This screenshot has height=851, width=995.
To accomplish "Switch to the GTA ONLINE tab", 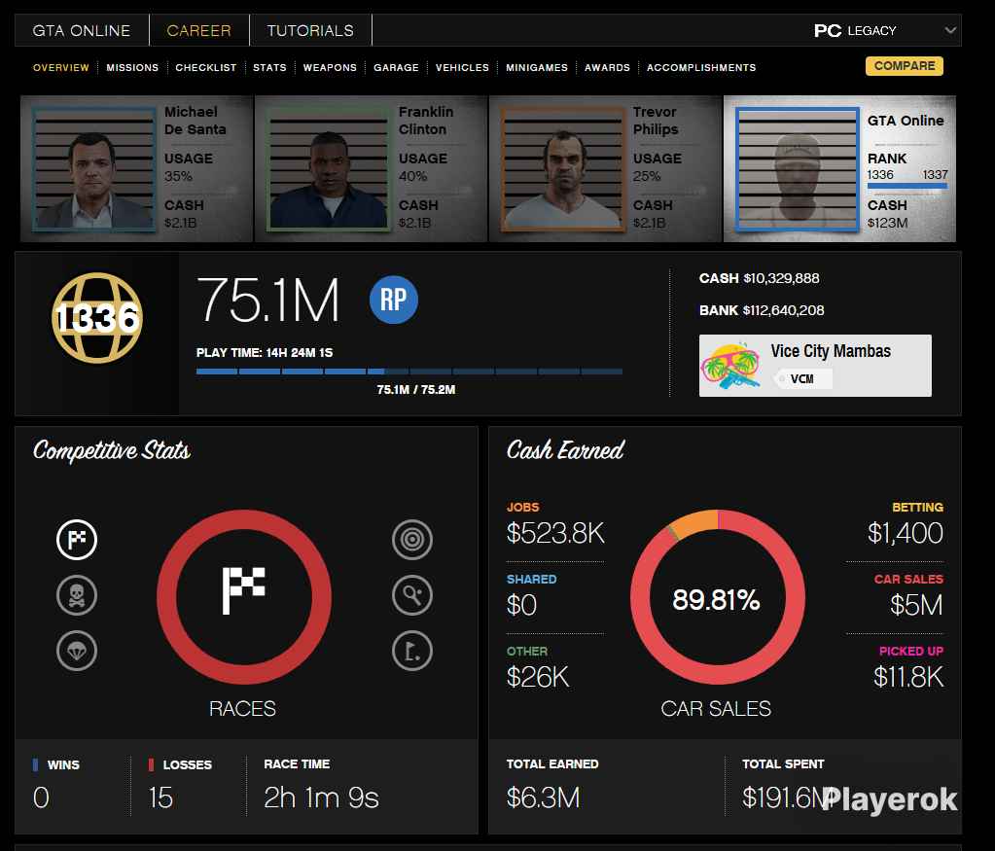I will tap(82, 30).
